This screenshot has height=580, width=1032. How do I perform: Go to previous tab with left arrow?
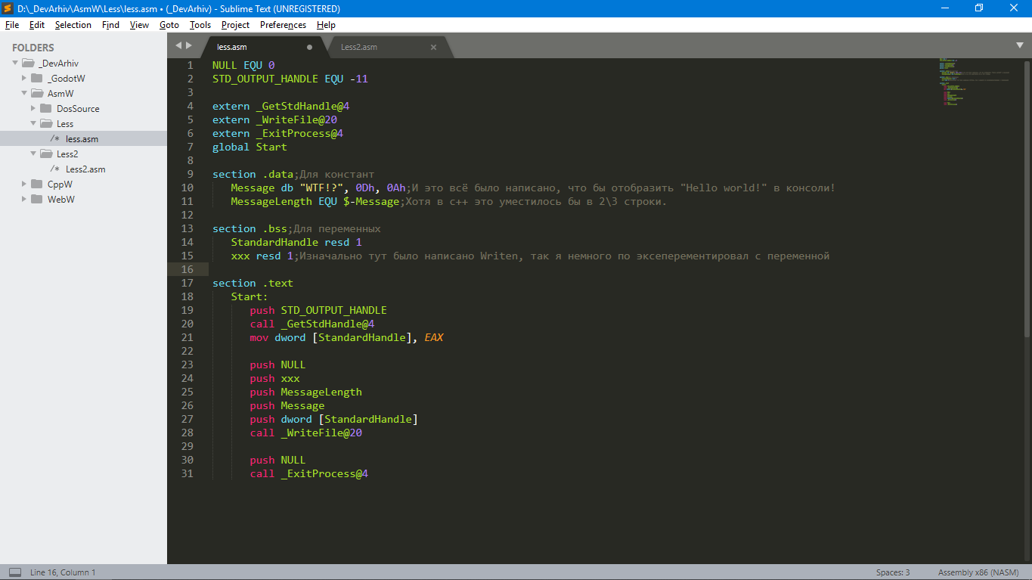[178, 45]
